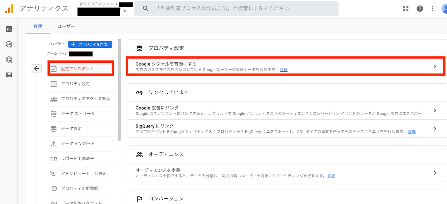Click the コンバージョン section heading

pyautogui.click(x=166, y=199)
